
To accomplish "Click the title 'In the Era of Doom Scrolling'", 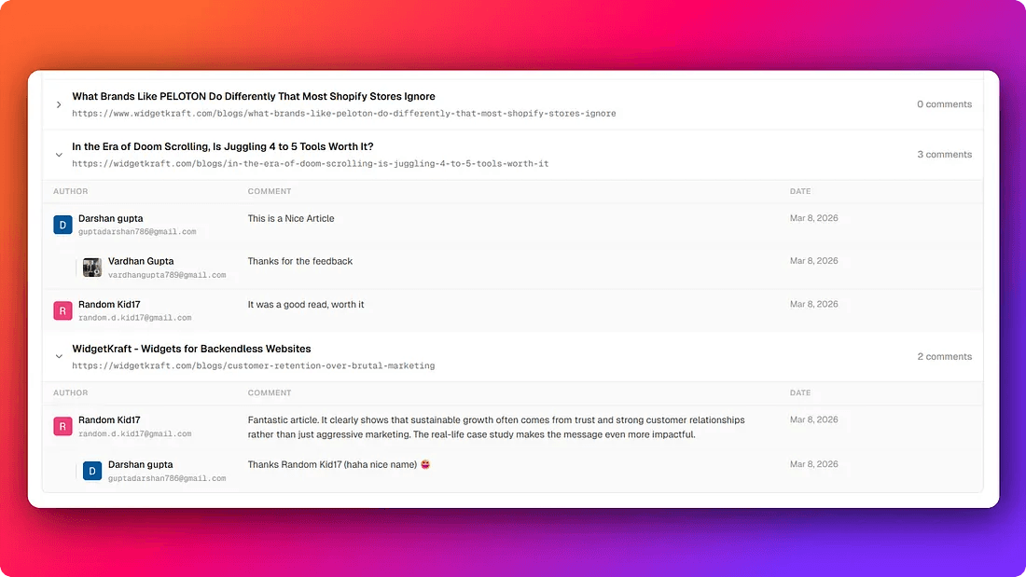I will click(x=223, y=146).
